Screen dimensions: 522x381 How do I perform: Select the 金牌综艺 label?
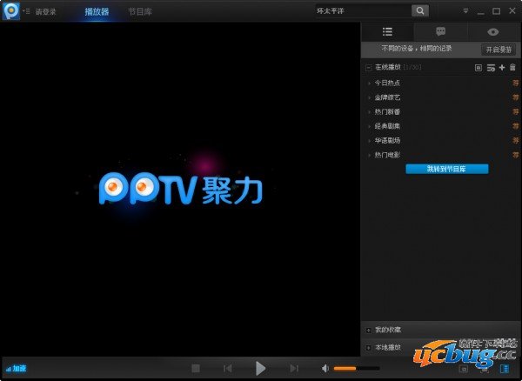click(x=387, y=97)
